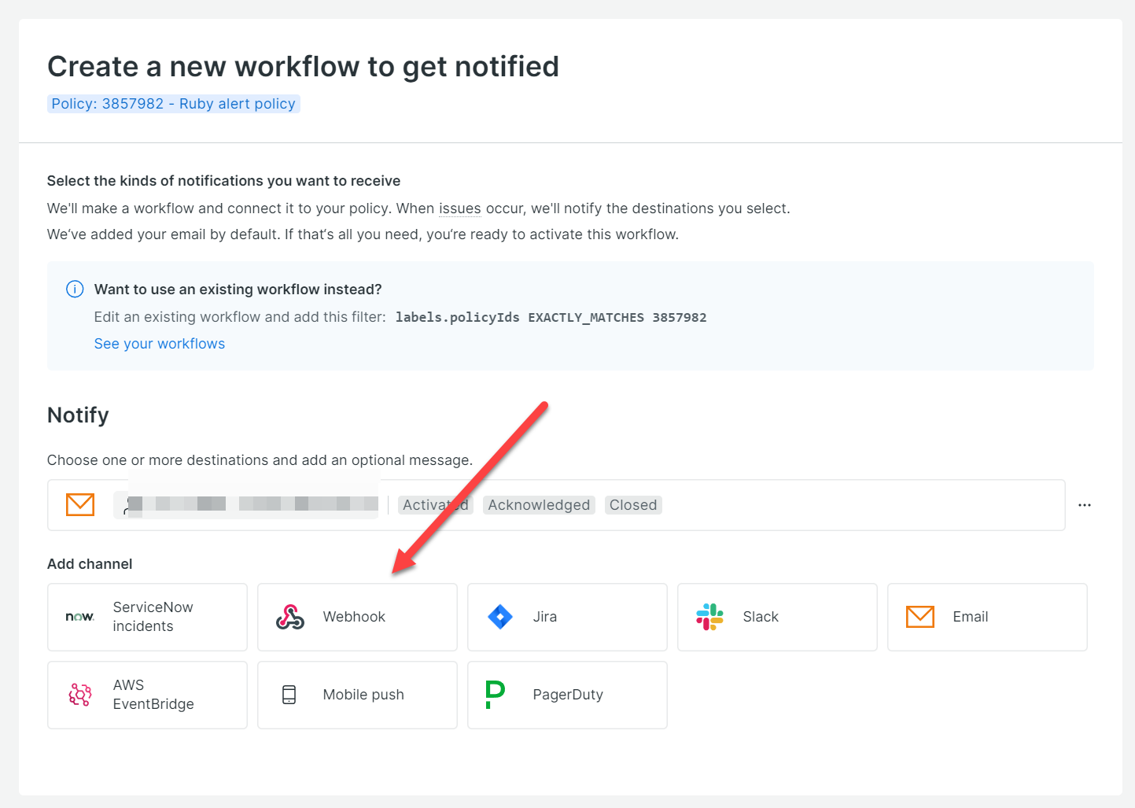Click the Jira diamond icon

(x=500, y=617)
